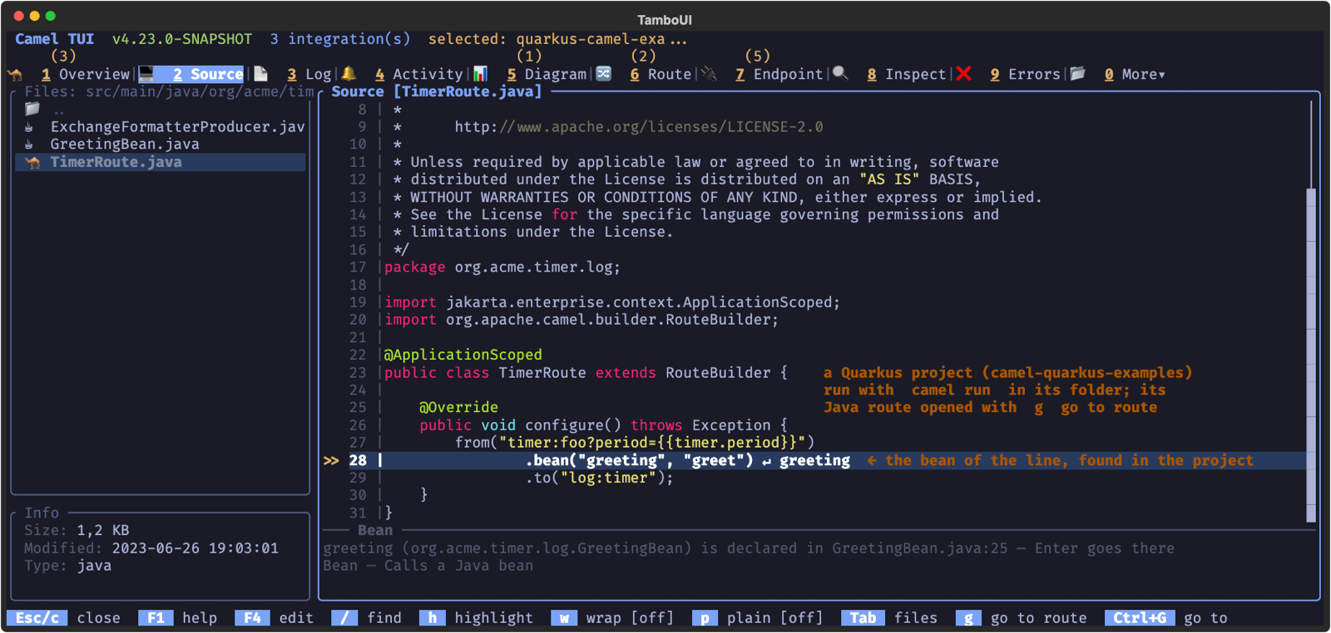Open the Activity tab
The height and width of the screenshot is (633, 1331).
click(x=418, y=74)
